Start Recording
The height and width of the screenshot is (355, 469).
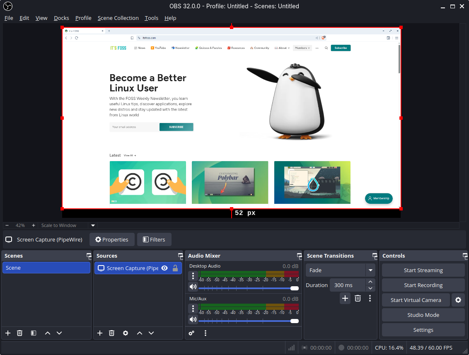(x=423, y=285)
